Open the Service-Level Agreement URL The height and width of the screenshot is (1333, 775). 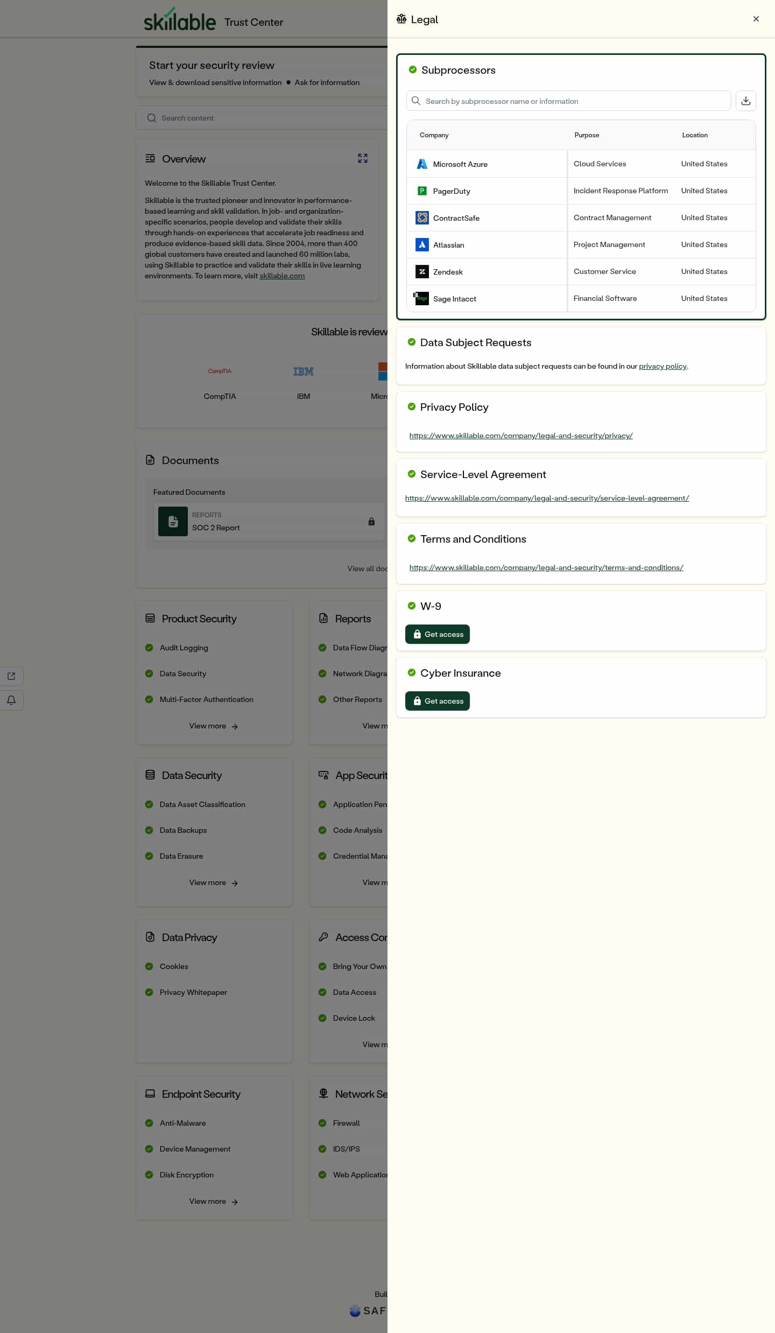(x=547, y=498)
